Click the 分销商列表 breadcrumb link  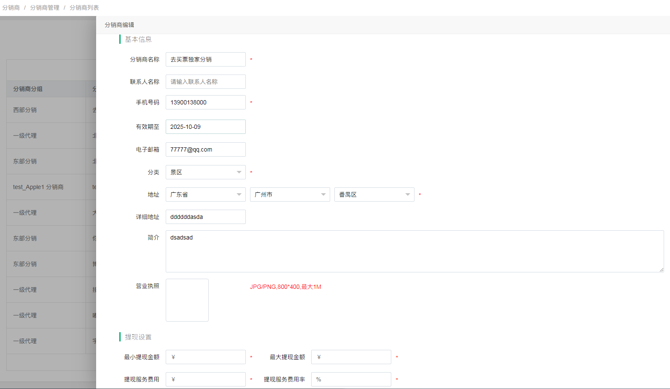pyautogui.click(x=84, y=8)
